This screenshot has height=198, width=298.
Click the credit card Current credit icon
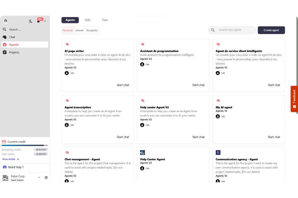pyautogui.click(x=4, y=142)
